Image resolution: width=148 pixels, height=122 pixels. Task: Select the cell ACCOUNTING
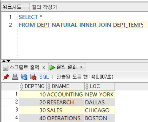65,95
